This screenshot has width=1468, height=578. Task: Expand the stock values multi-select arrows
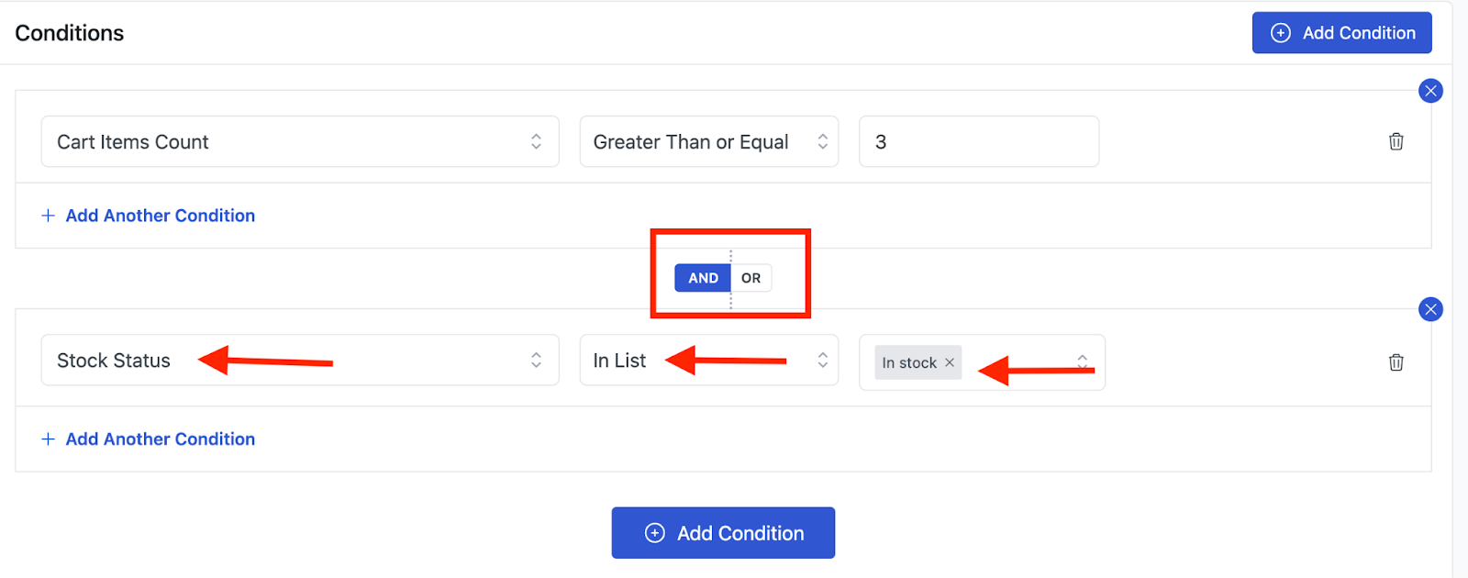click(1083, 361)
